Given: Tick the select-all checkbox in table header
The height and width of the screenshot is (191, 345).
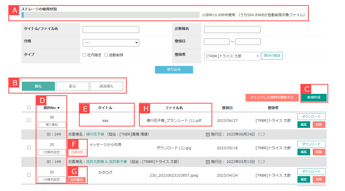Looking at the screenshot, I should click(29, 107).
